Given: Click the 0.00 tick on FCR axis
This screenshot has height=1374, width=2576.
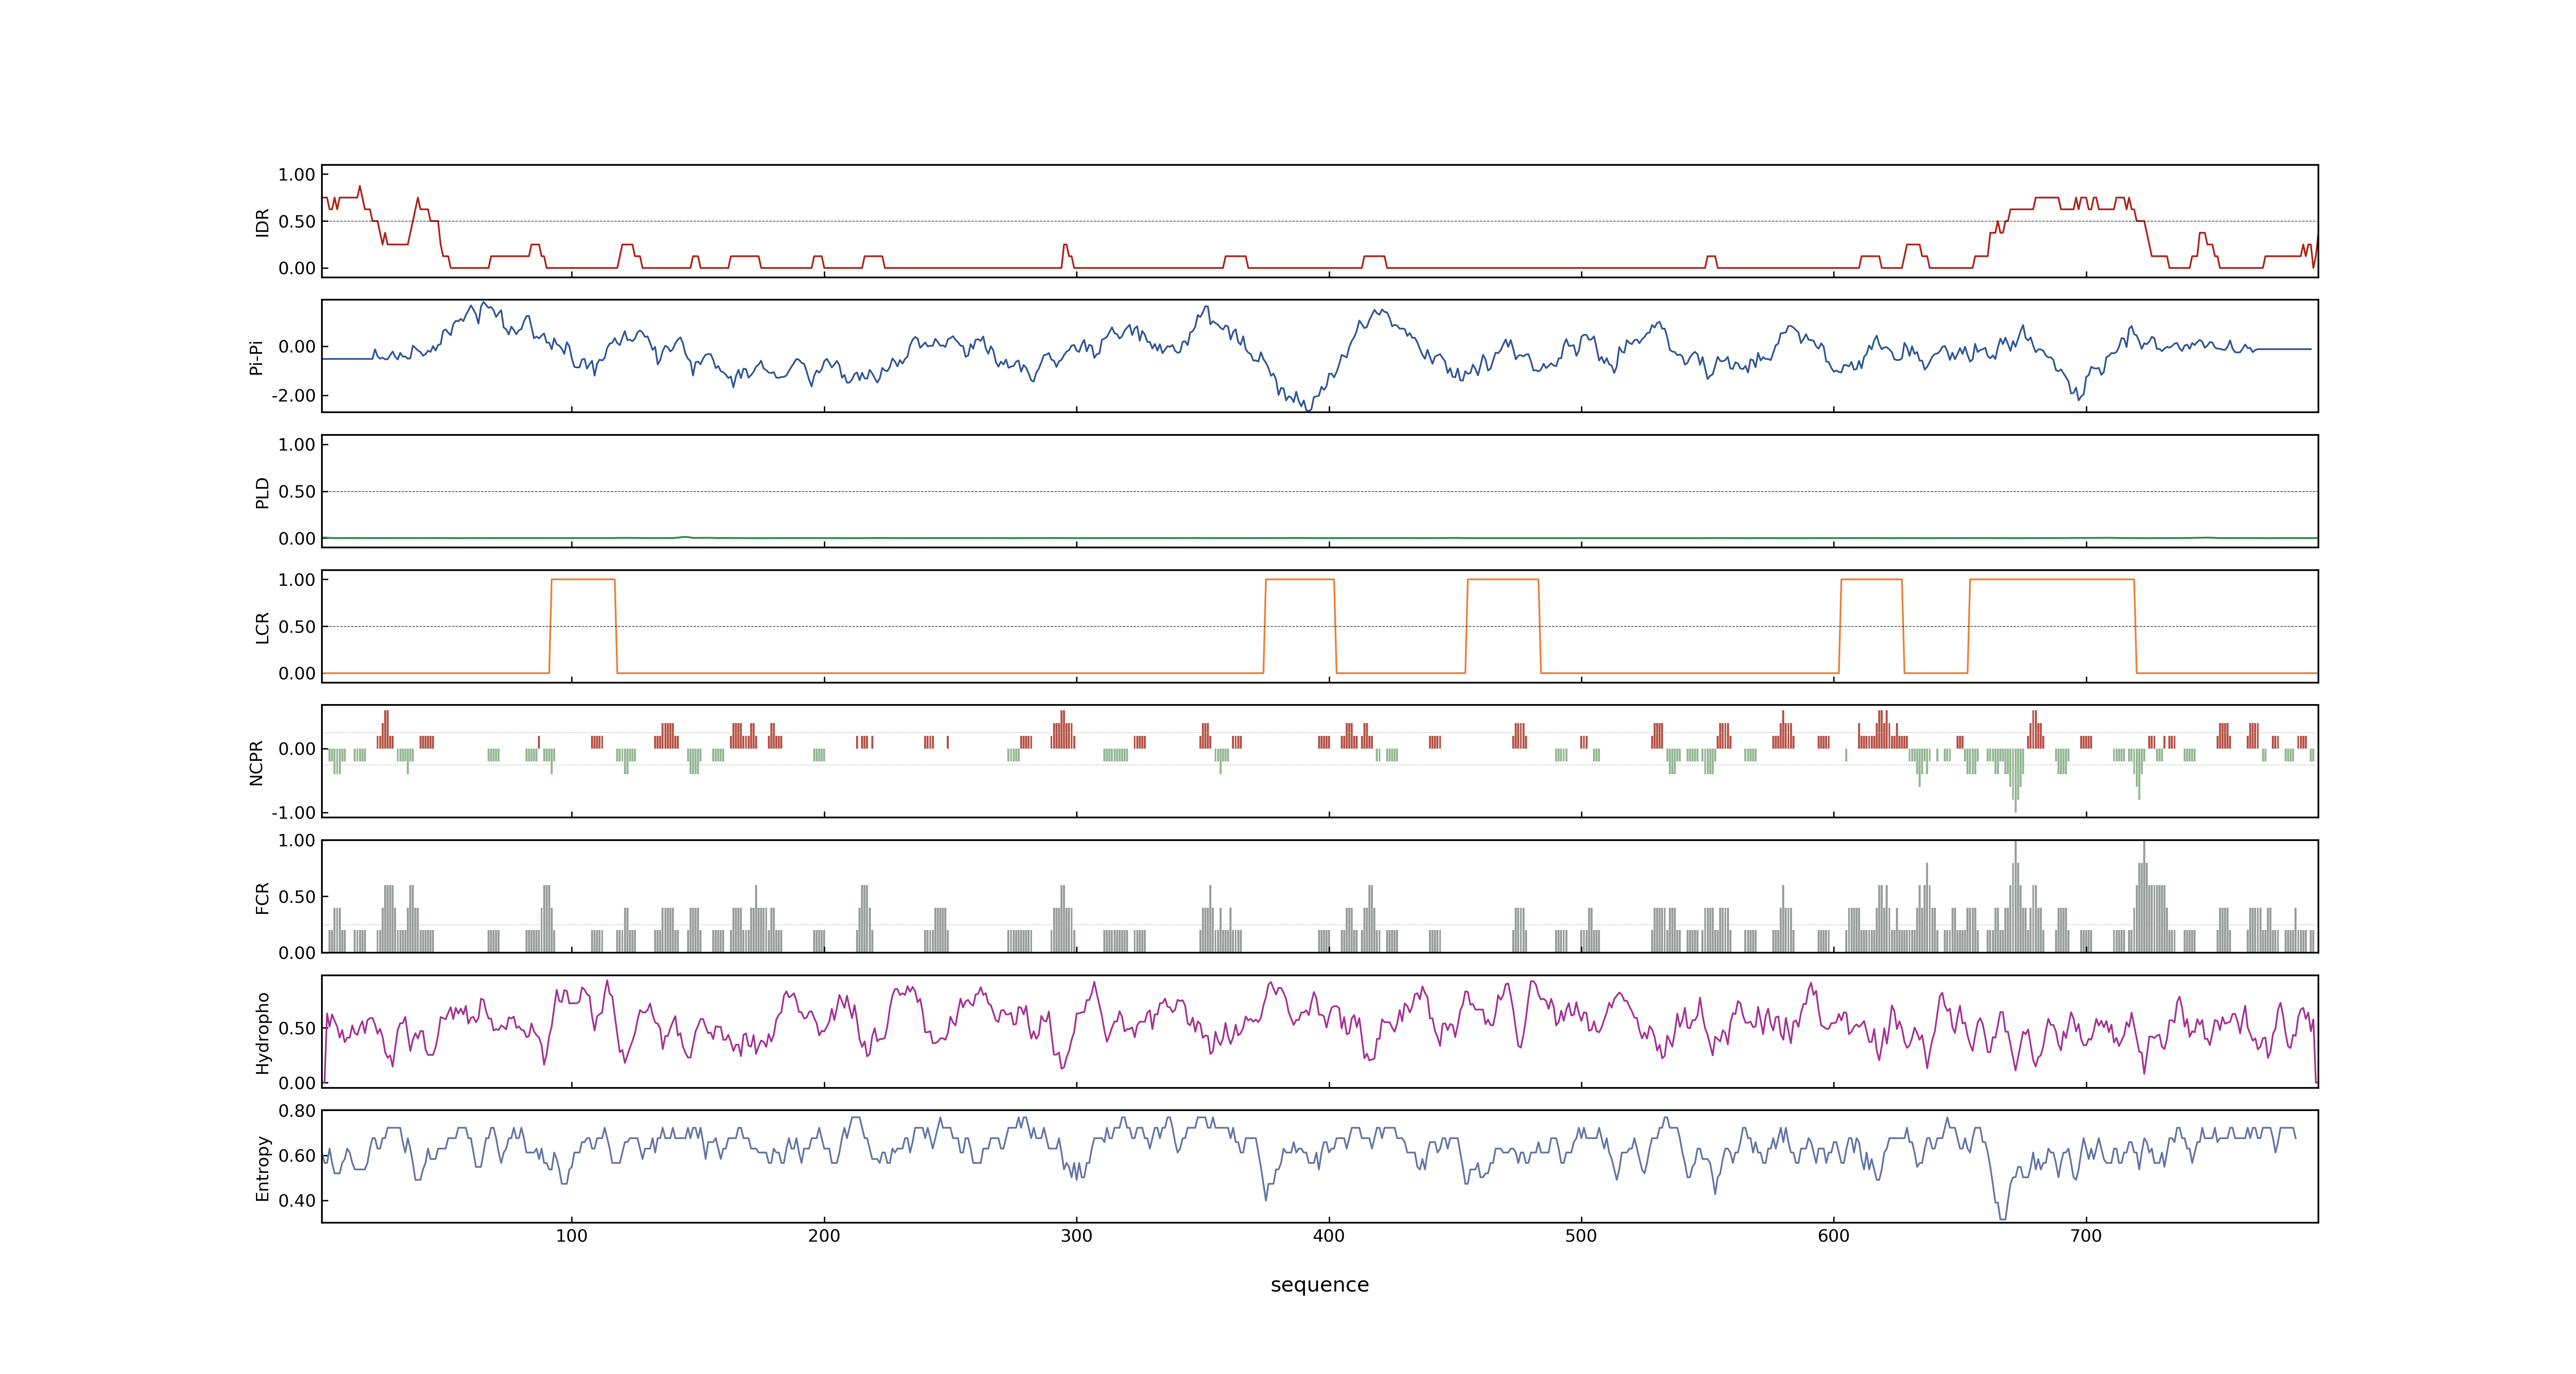Looking at the screenshot, I should (297, 953).
